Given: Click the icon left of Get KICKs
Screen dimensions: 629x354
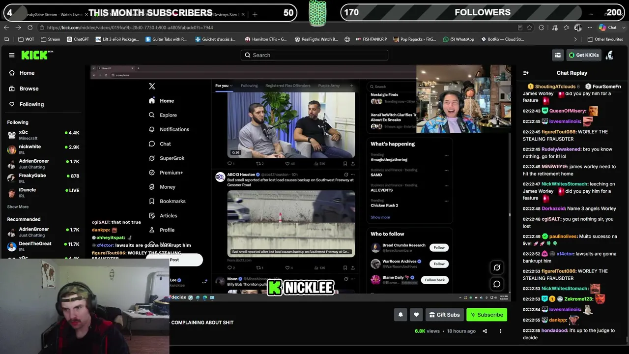Looking at the screenshot, I should pos(558,55).
